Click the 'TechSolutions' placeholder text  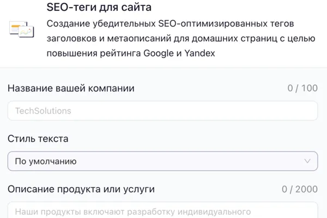pos(43,111)
